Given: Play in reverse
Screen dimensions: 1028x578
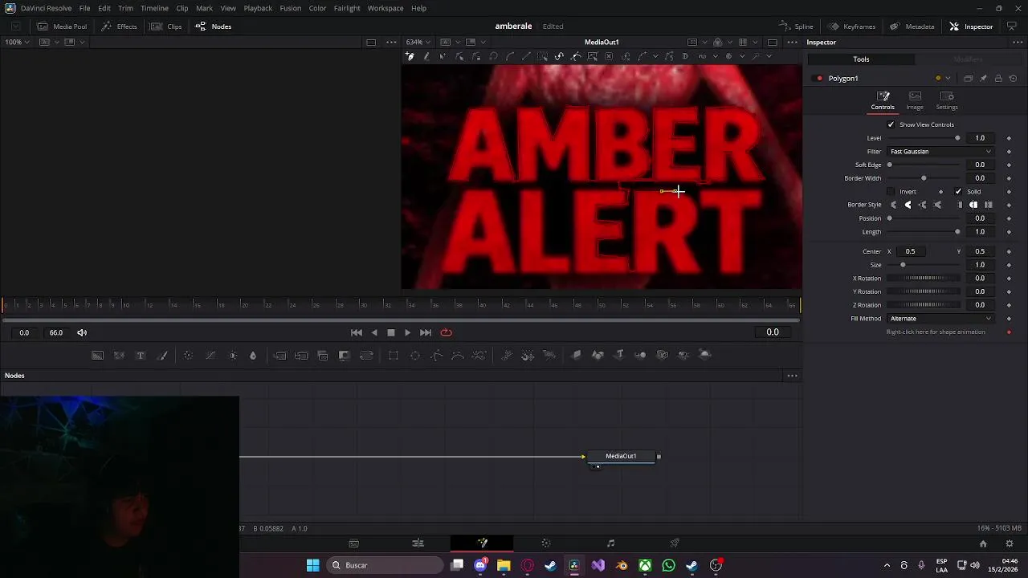Looking at the screenshot, I should [373, 332].
